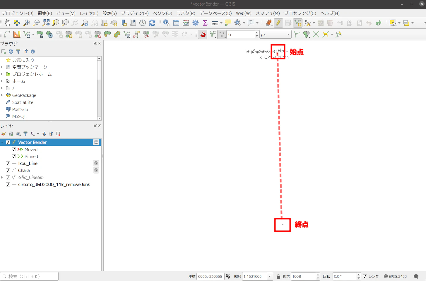
Task: Click the Snapping on Intersection icon
Action: (x=316, y=34)
